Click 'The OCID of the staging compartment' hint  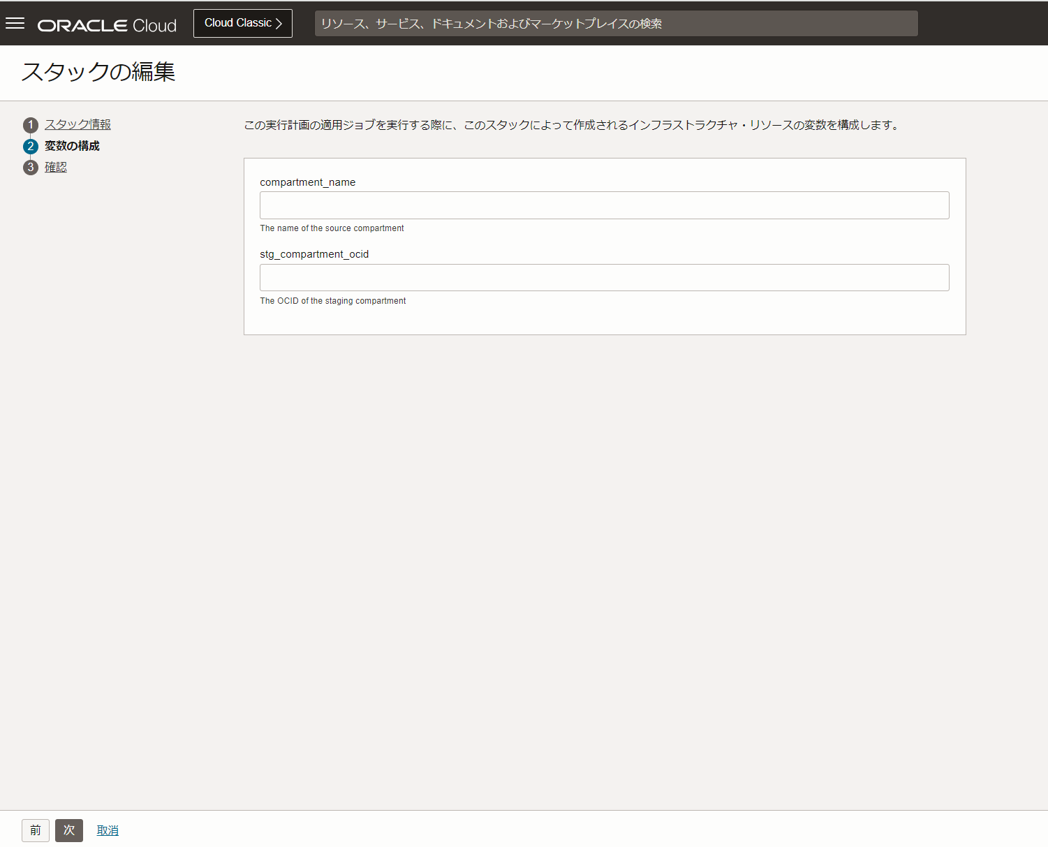(x=333, y=301)
